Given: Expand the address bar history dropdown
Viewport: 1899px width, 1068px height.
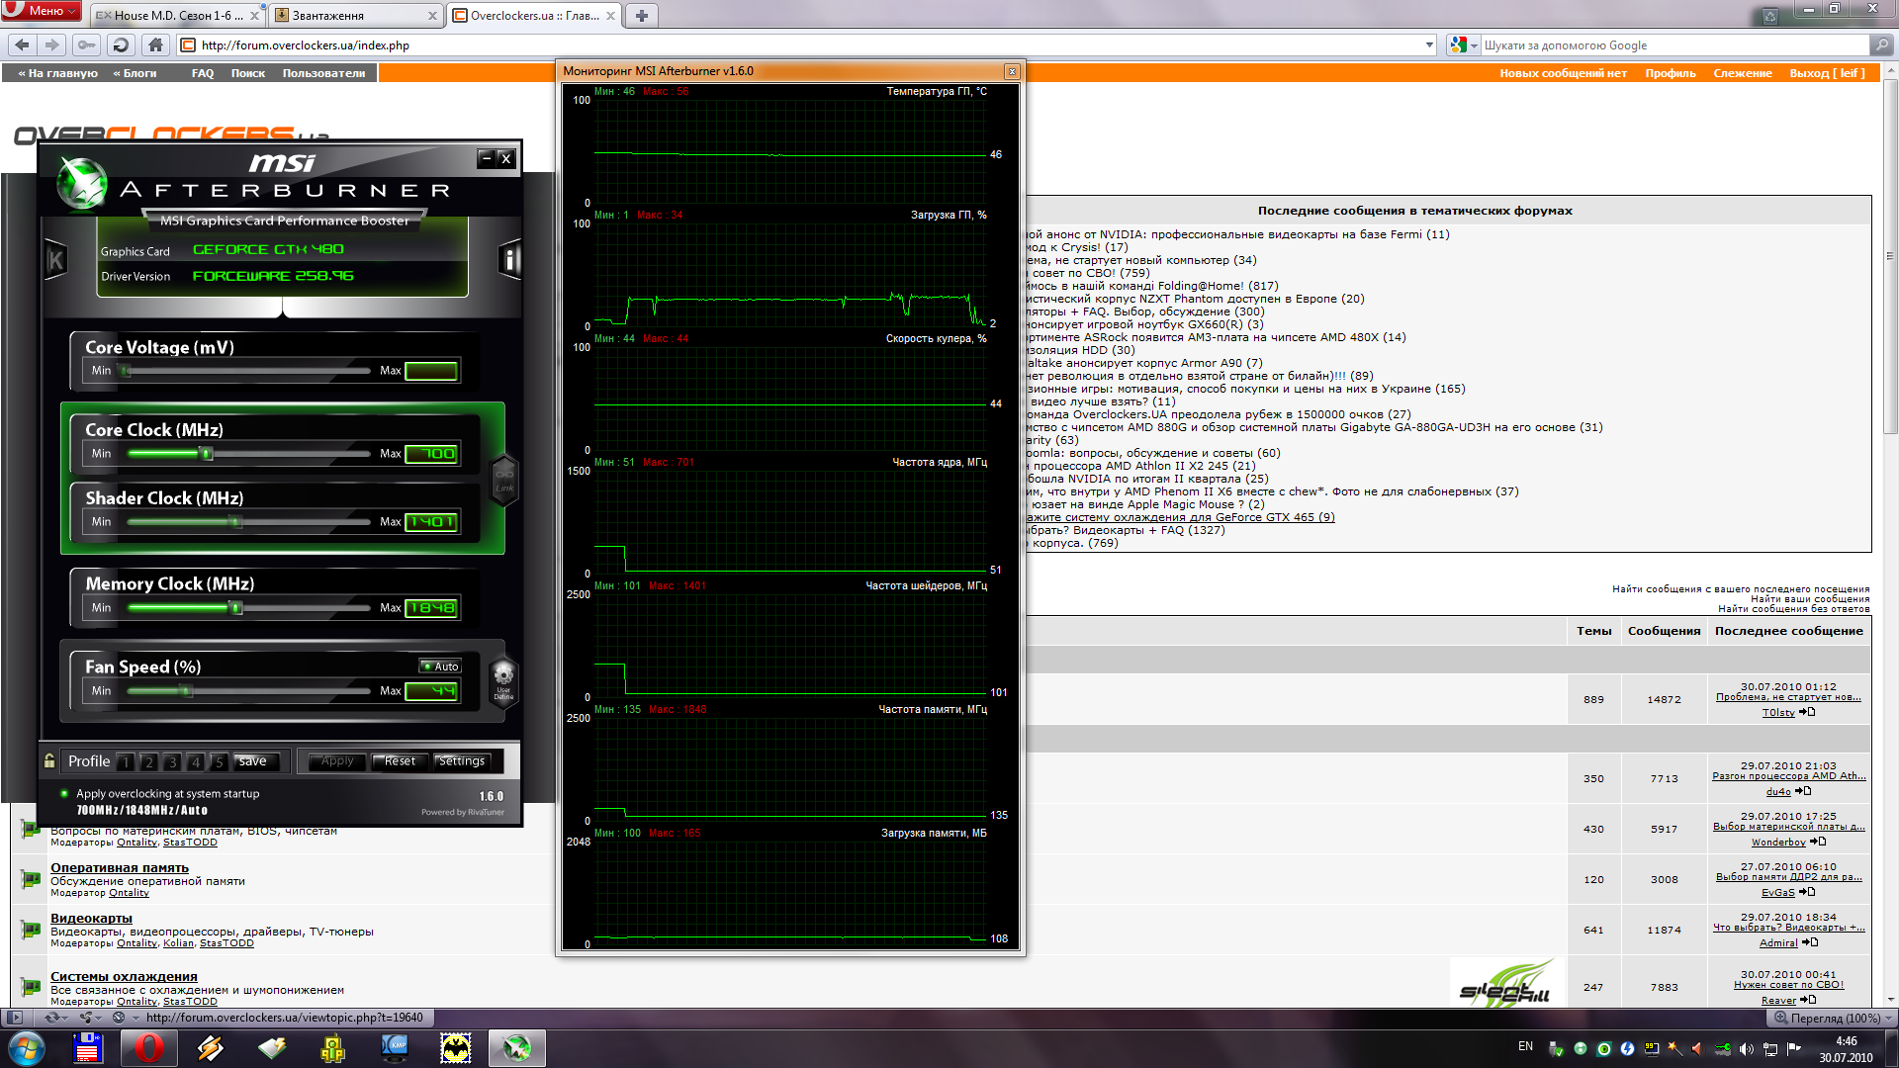Looking at the screenshot, I should (1429, 44).
